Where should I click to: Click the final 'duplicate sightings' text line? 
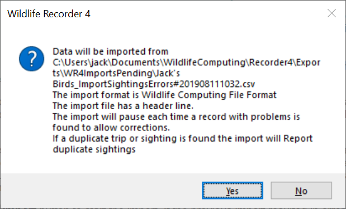point(94,149)
